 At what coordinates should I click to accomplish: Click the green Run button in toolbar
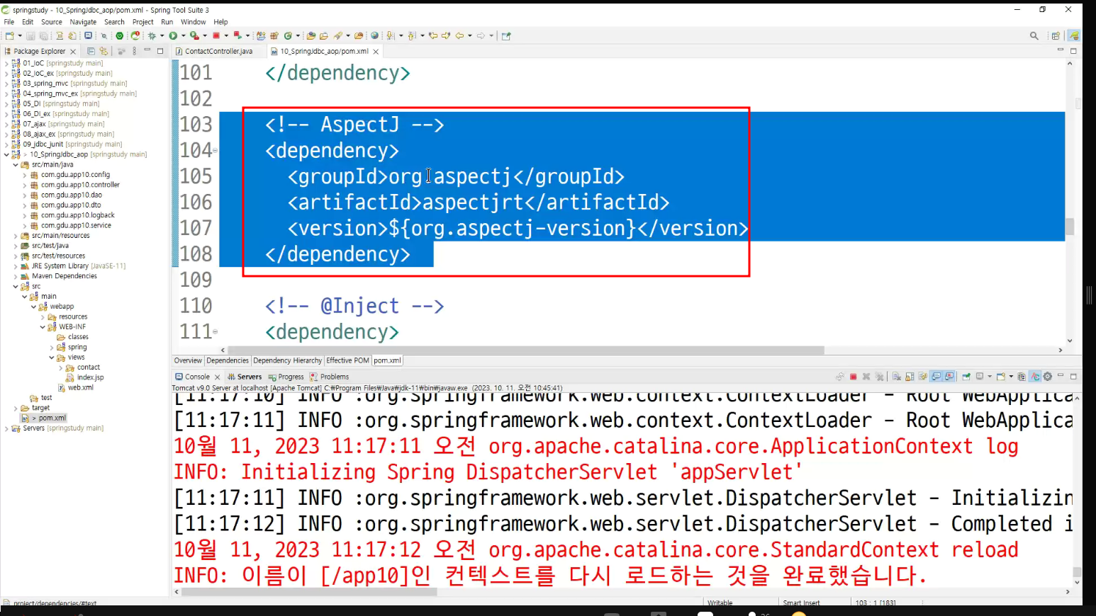click(x=173, y=35)
